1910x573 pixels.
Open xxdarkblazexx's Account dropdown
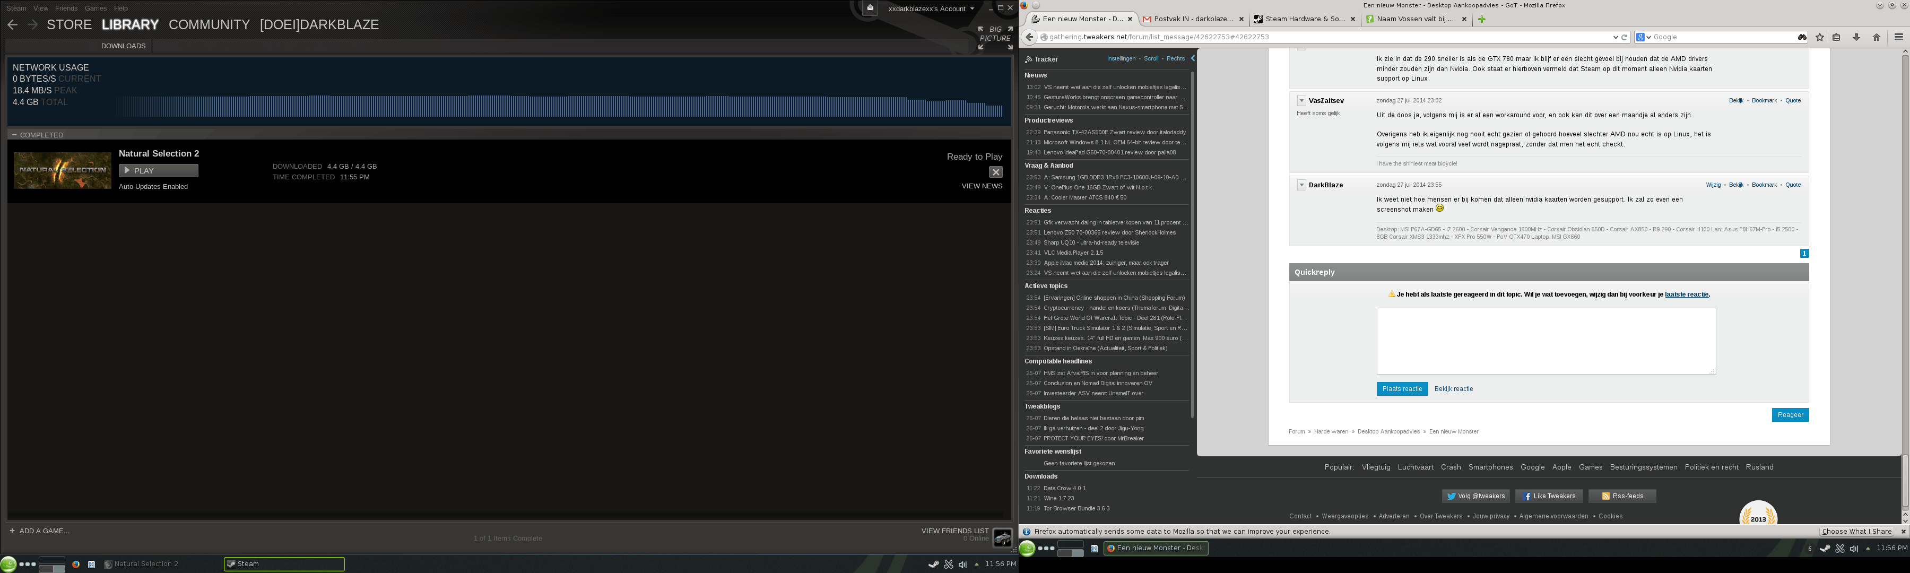tap(931, 9)
